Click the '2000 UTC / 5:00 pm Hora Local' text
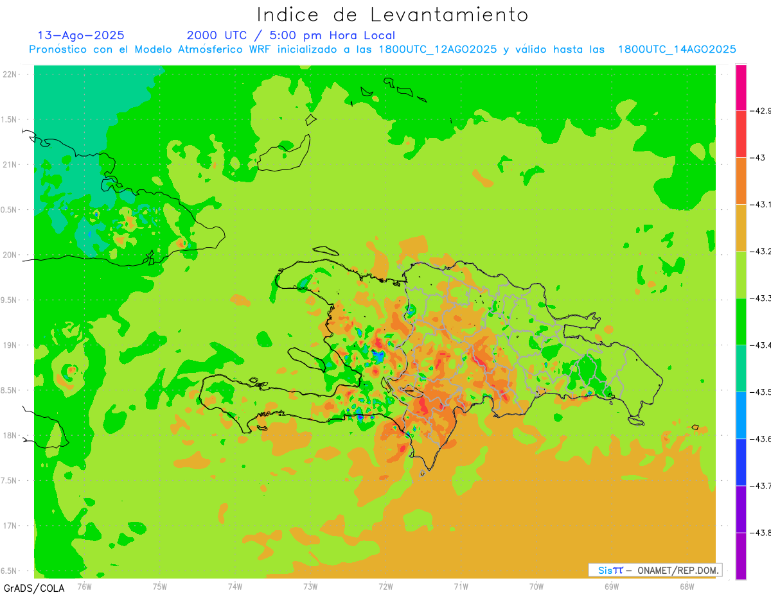The width and height of the screenshot is (771, 595). 291,35
